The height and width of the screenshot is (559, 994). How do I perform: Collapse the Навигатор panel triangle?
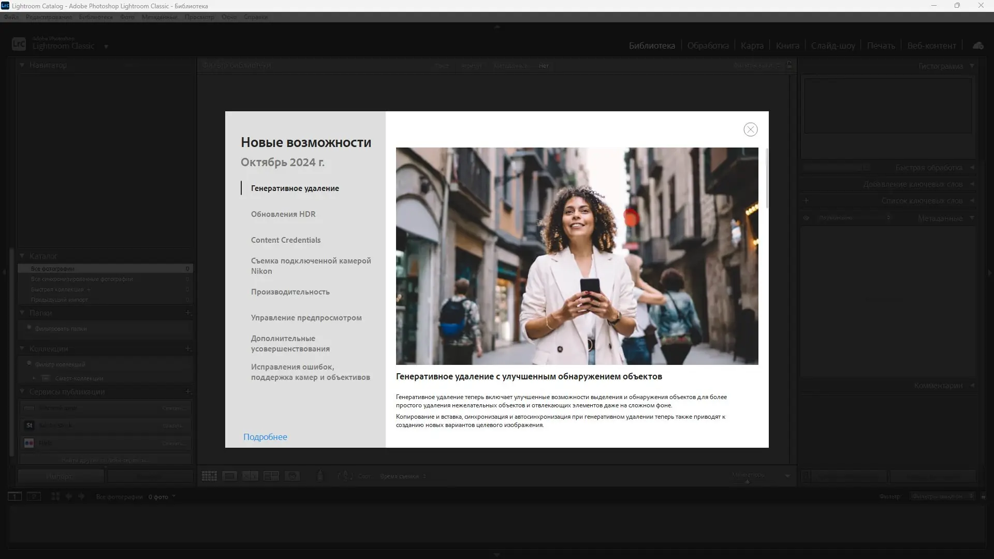point(22,65)
